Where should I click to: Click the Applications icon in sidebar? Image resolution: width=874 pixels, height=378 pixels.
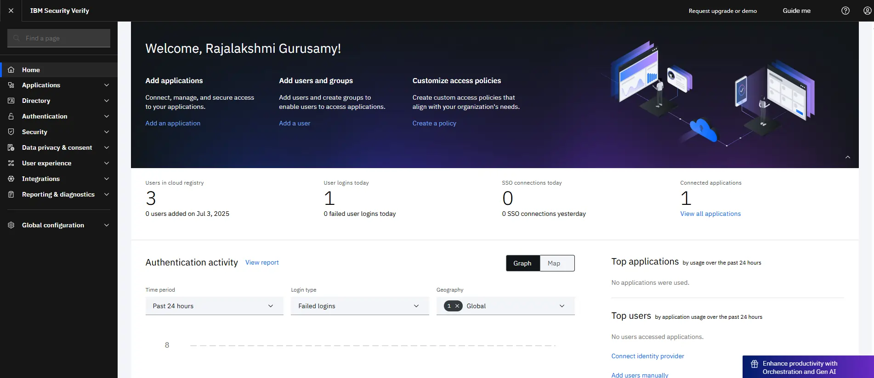click(x=11, y=85)
